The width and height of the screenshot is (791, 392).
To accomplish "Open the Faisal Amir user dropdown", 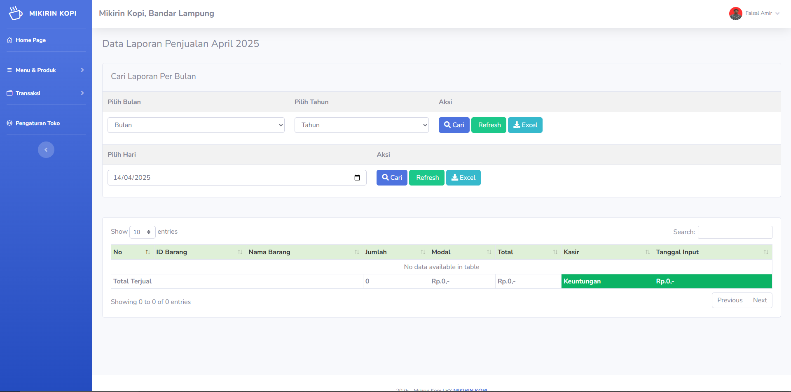I will [754, 13].
